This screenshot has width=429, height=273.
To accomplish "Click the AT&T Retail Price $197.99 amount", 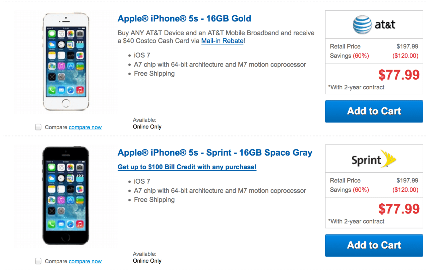I will pyautogui.click(x=407, y=47).
